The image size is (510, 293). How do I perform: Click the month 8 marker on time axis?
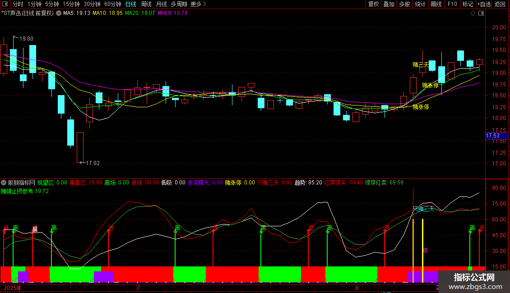tap(357, 288)
